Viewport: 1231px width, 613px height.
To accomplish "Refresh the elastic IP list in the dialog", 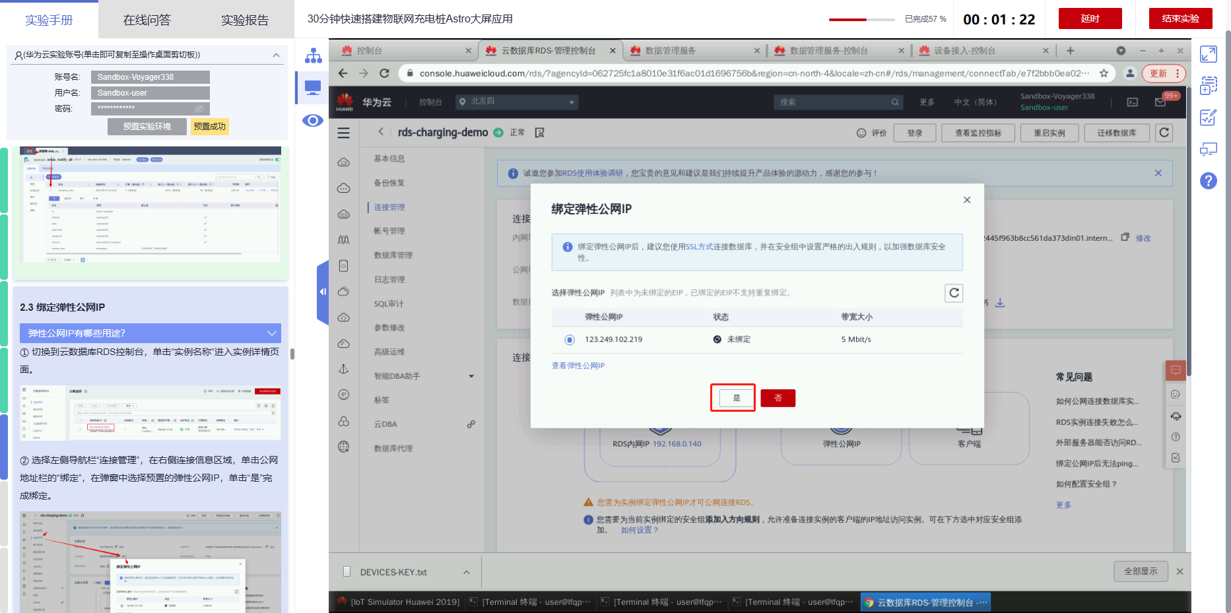I will click(x=954, y=293).
